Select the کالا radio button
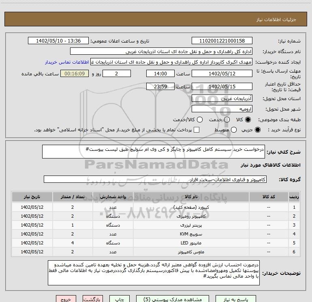This screenshot has width=312, height=302. pos(248,120)
